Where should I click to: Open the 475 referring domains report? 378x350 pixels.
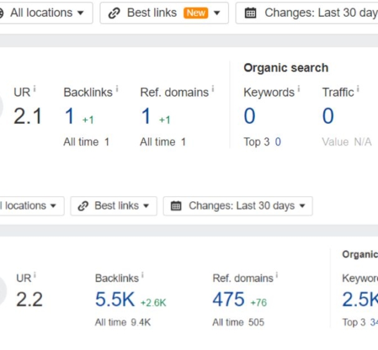[229, 300]
